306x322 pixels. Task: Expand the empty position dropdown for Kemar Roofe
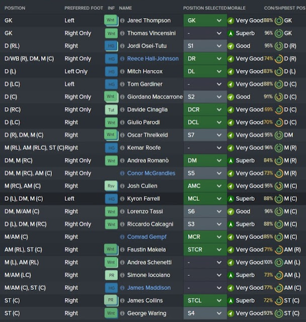point(205,147)
